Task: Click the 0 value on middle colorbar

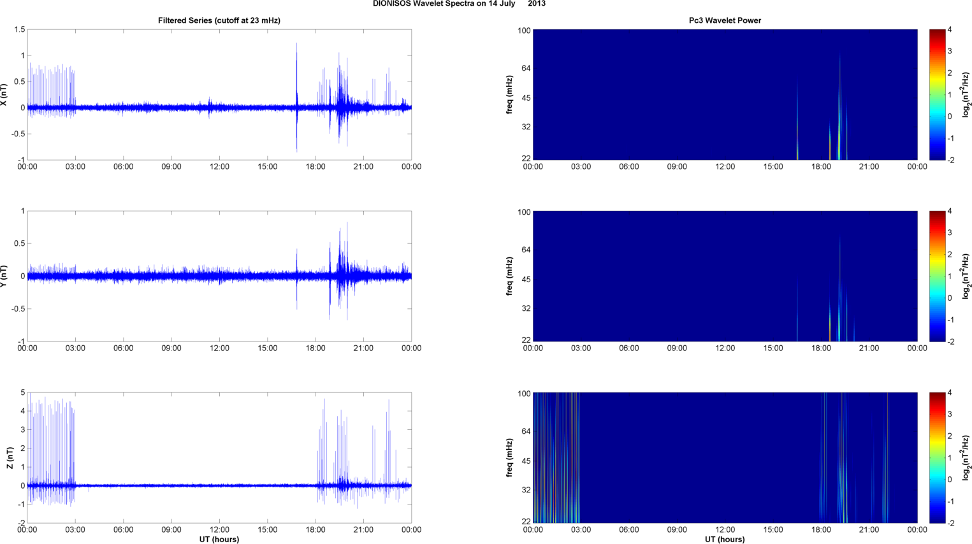Action: [x=950, y=298]
